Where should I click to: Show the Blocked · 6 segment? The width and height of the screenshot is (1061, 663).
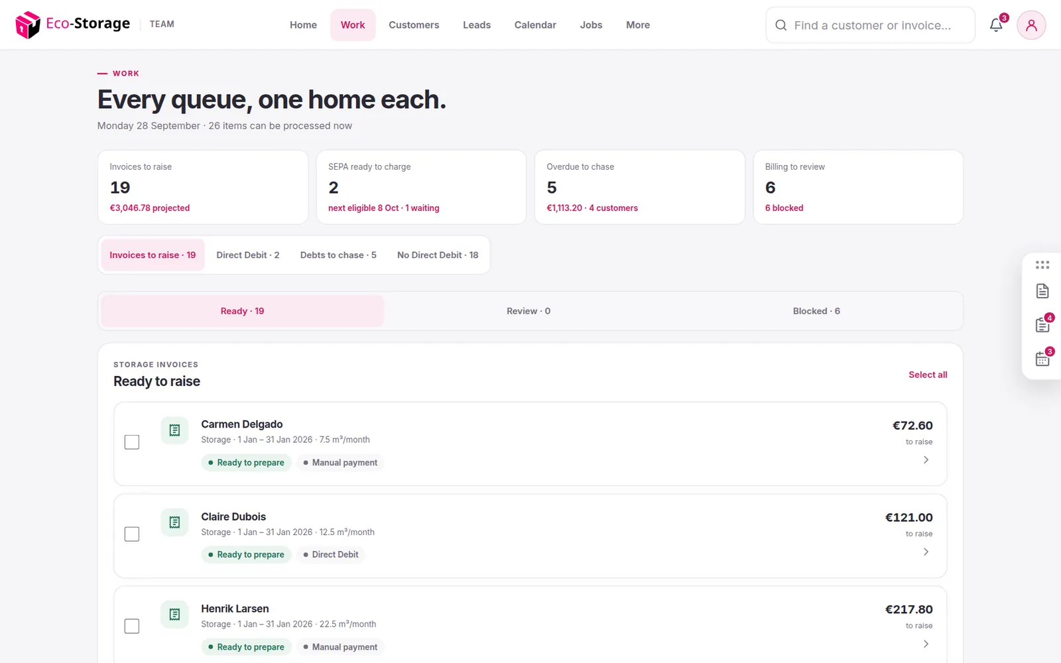[816, 311]
